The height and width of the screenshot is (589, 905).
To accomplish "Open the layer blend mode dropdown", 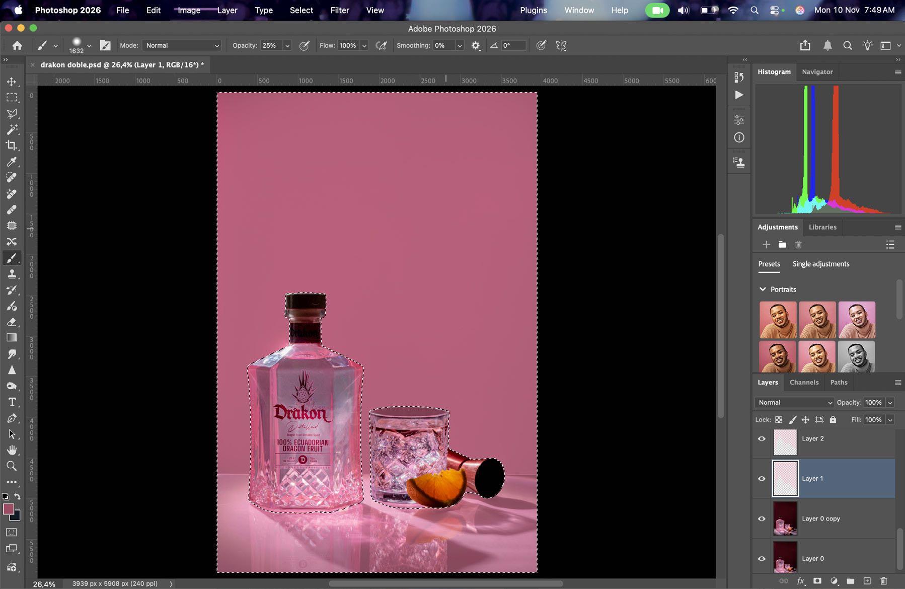I will tap(794, 403).
